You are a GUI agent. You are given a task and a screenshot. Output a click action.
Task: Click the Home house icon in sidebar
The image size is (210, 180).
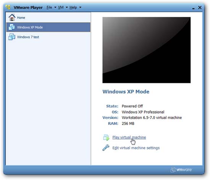[12, 18]
